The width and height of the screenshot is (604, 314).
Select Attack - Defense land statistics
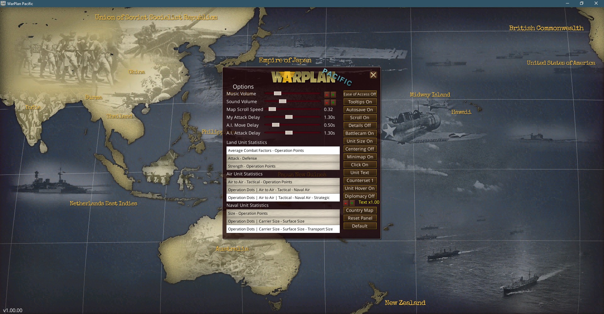[x=283, y=158]
